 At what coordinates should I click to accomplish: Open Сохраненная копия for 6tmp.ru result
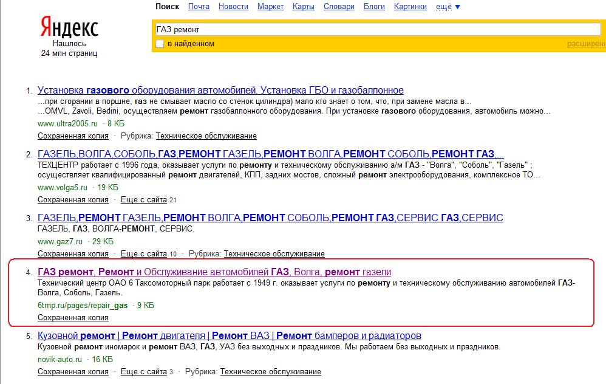coord(73,318)
